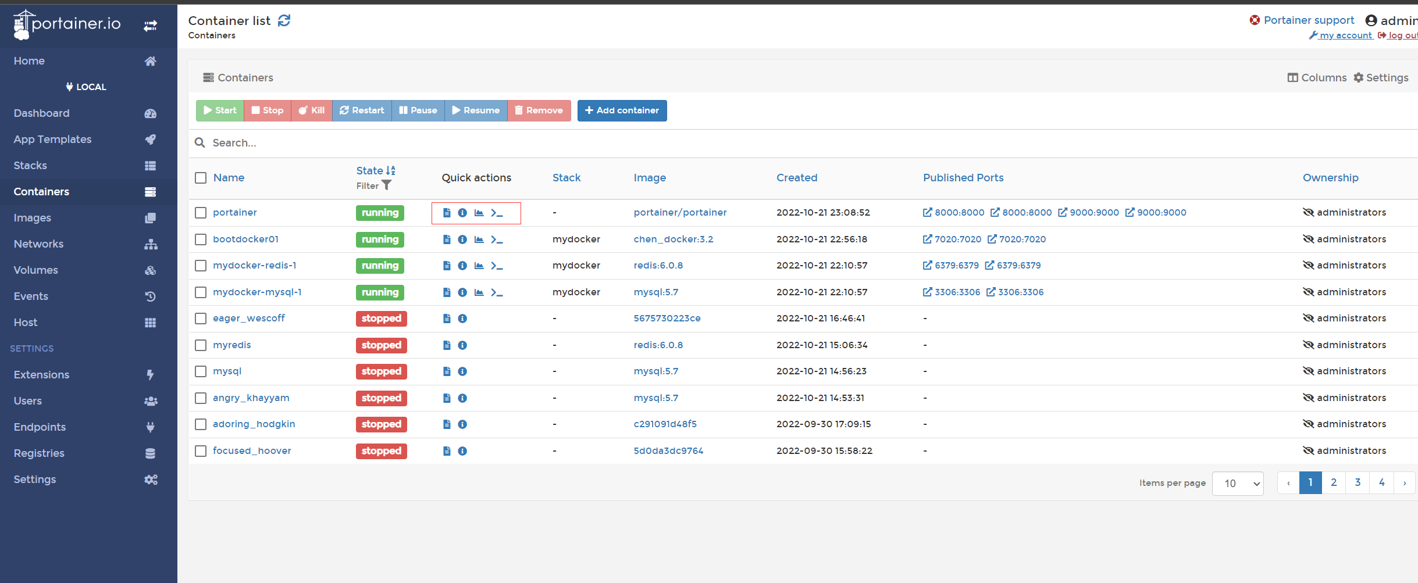Go to page 2

point(1334,482)
